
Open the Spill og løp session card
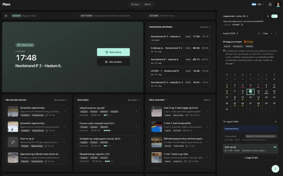pyautogui.click(x=250, y=149)
